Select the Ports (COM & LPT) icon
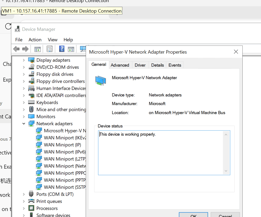Viewport: 261px width, 217px height. click(31, 194)
